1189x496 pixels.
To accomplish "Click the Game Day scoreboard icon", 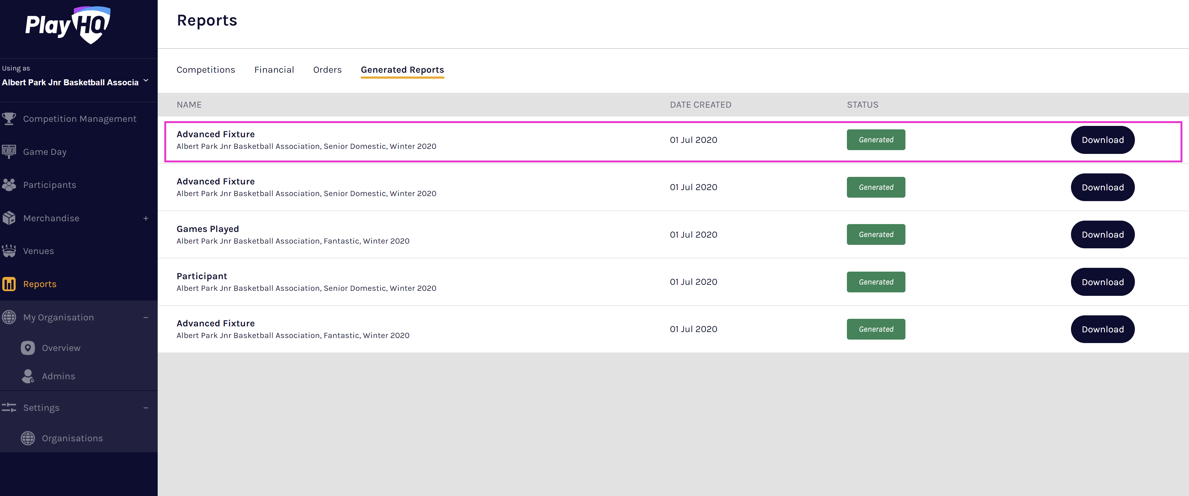I will coord(9,151).
